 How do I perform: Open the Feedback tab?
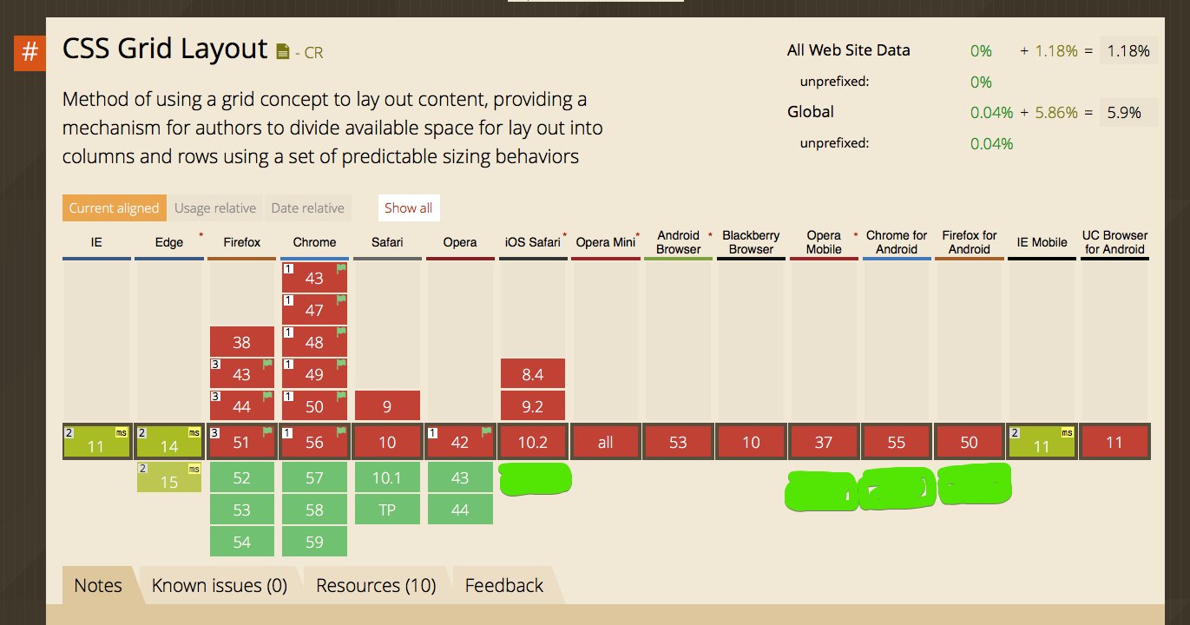(504, 585)
